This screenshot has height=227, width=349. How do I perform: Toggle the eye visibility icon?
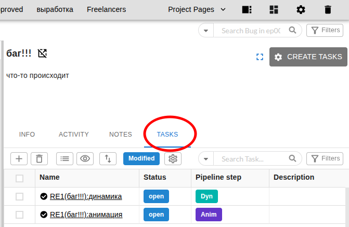coord(85,159)
